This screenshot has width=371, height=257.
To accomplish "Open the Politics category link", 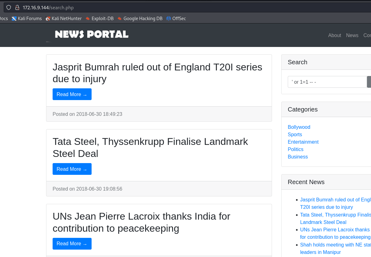I will click(x=296, y=150).
